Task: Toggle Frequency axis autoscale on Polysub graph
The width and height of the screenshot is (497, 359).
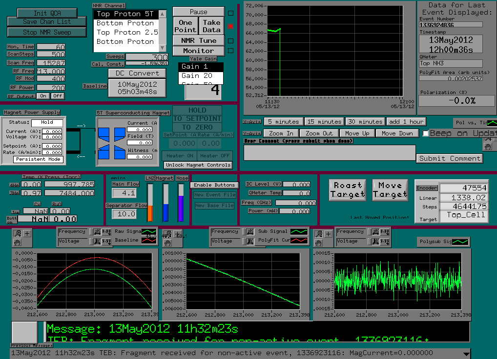Action: pyautogui.click(x=375, y=232)
